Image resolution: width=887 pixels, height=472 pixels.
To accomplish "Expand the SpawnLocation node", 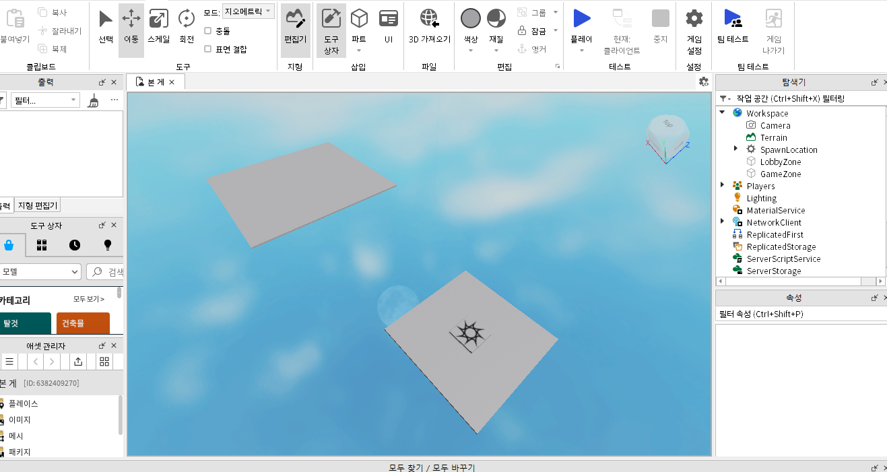I will pos(736,149).
